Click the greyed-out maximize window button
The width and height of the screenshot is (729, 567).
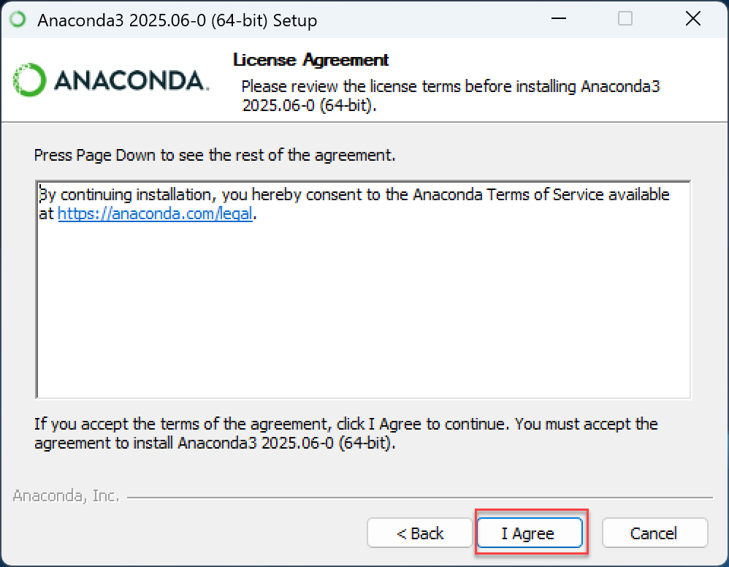625,19
